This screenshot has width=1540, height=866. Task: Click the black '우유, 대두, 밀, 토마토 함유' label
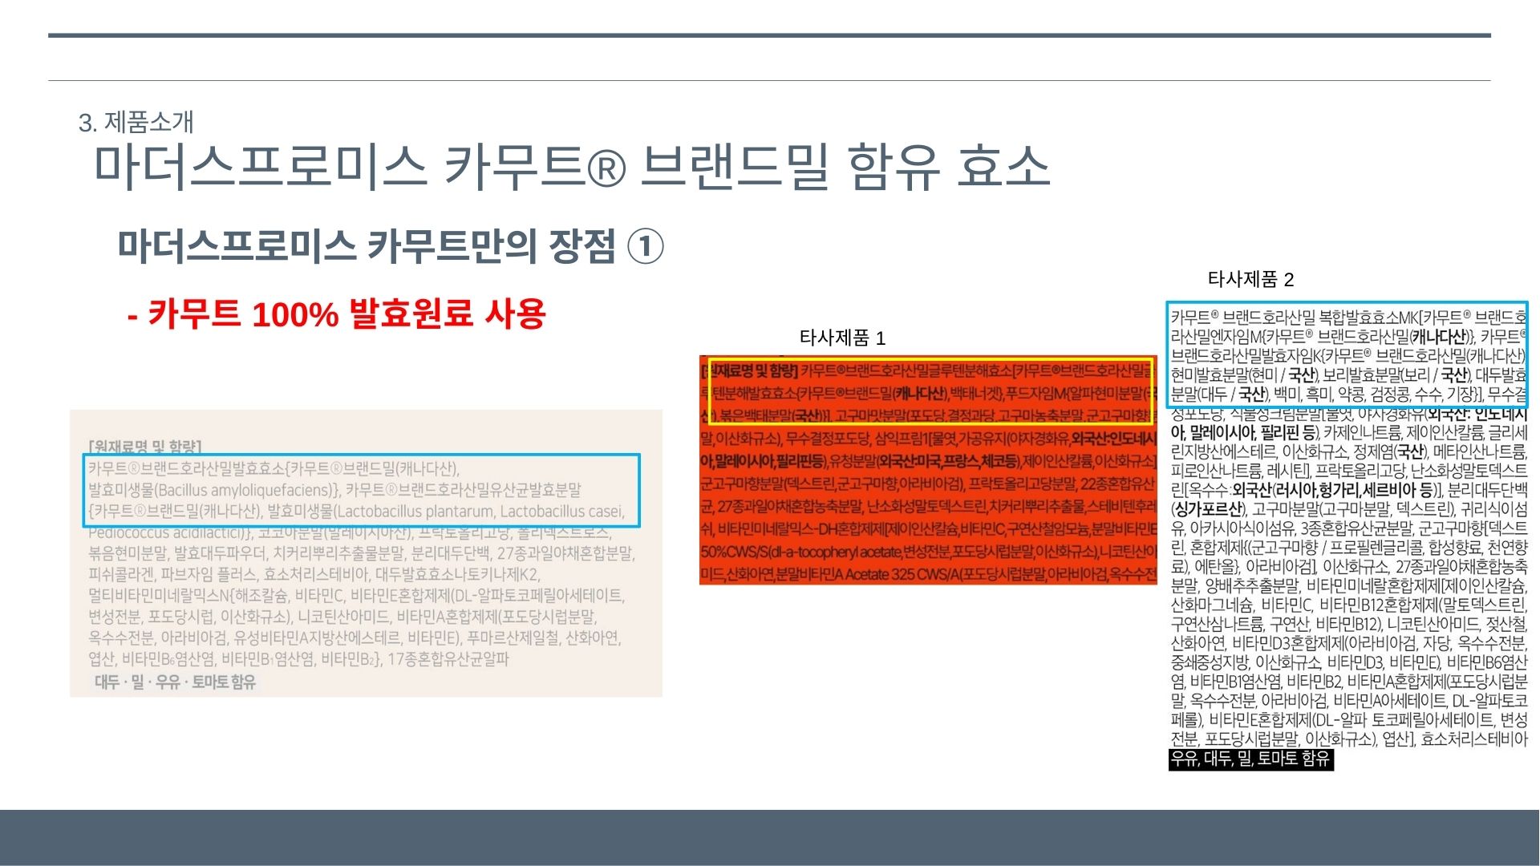1250,759
